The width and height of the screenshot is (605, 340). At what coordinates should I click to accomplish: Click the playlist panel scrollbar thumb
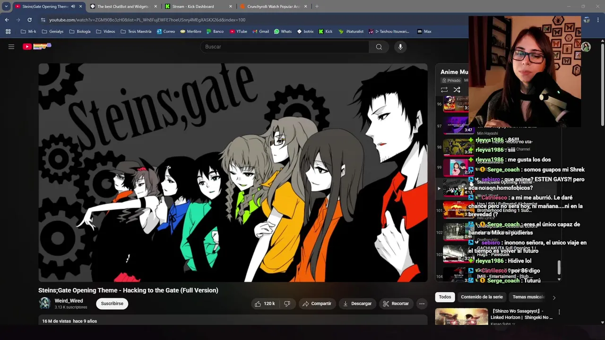tap(559, 267)
